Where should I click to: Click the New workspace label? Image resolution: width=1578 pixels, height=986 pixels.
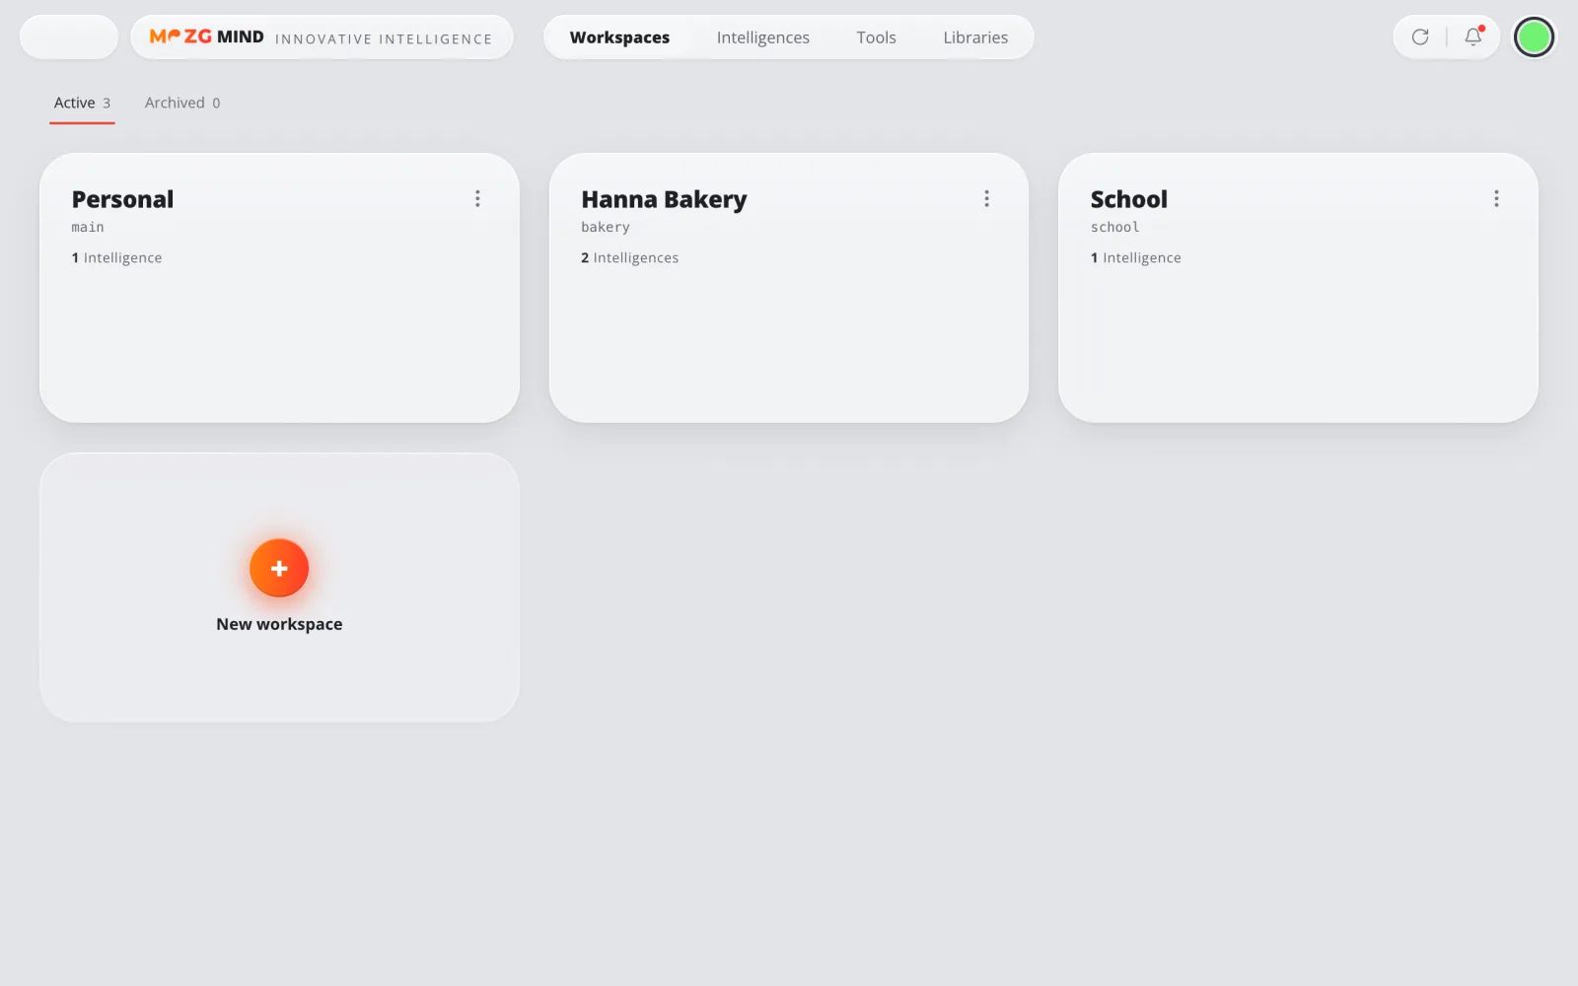[279, 624]
